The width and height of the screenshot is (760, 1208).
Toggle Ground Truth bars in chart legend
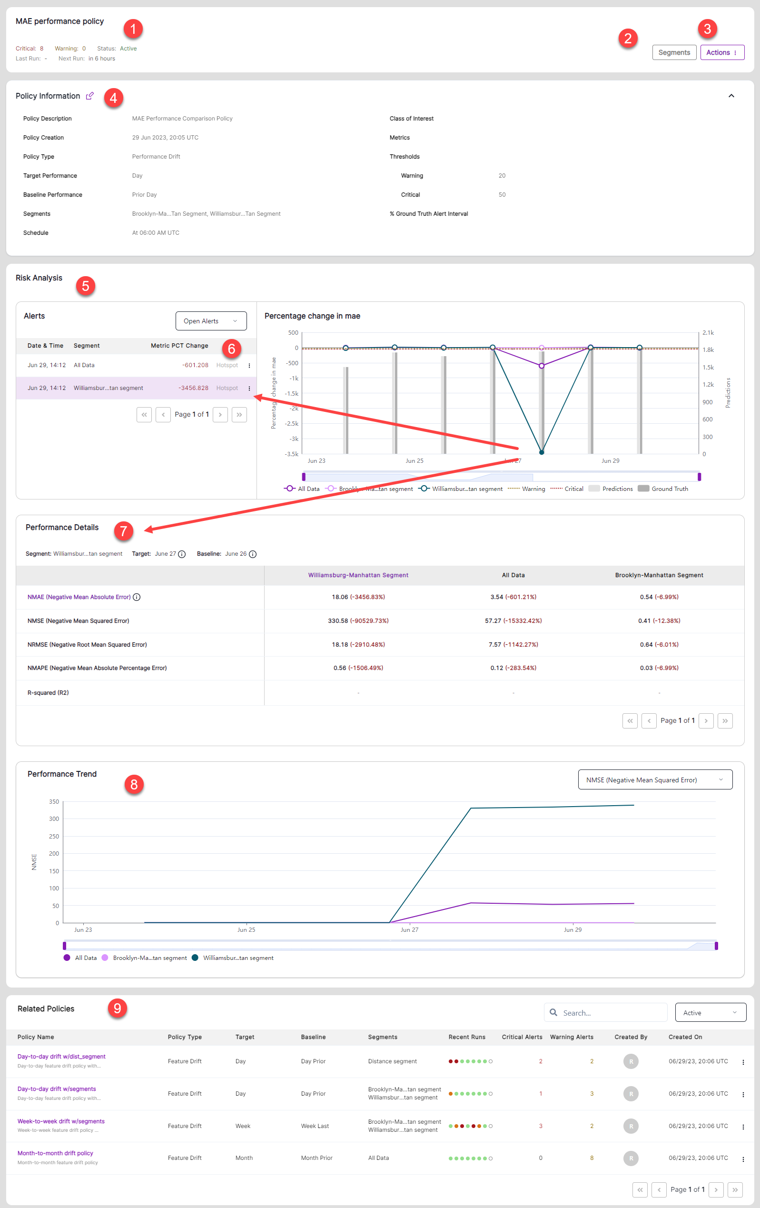(663, 489)
